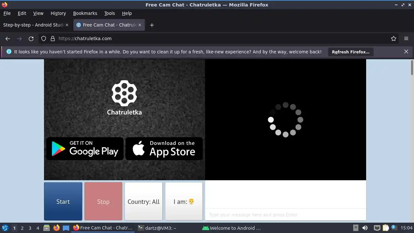Image resolution: width=414 pixels, height=233 pixels.
Task: Bookmark this page with star icon
Action: (394, 39)
